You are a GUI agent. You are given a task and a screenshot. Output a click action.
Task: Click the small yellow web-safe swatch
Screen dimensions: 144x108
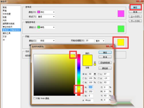point(95,65)
